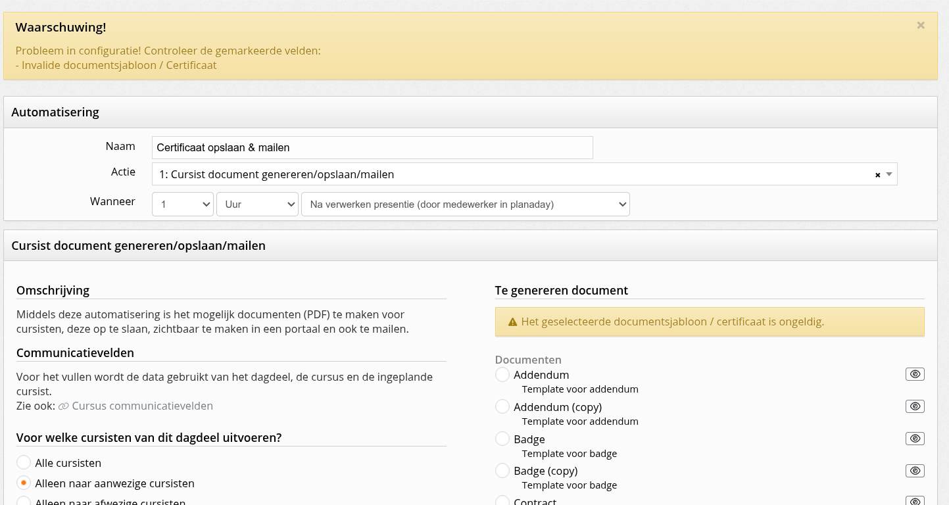Choose the Badge document radio option
Image resolution: width=949 pixels, height=505 pixels.
coord(502,439)
